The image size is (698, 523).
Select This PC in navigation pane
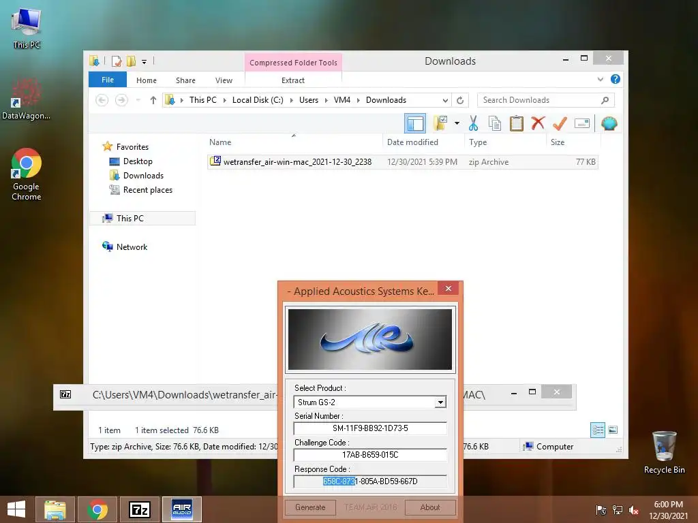pyautogui.click(x=142, y=218)
